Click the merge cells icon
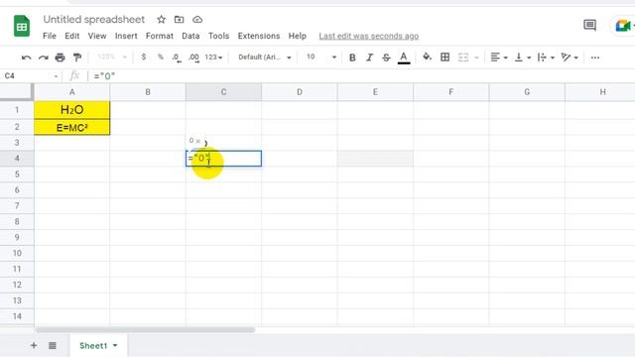 [x=463, y=58]
